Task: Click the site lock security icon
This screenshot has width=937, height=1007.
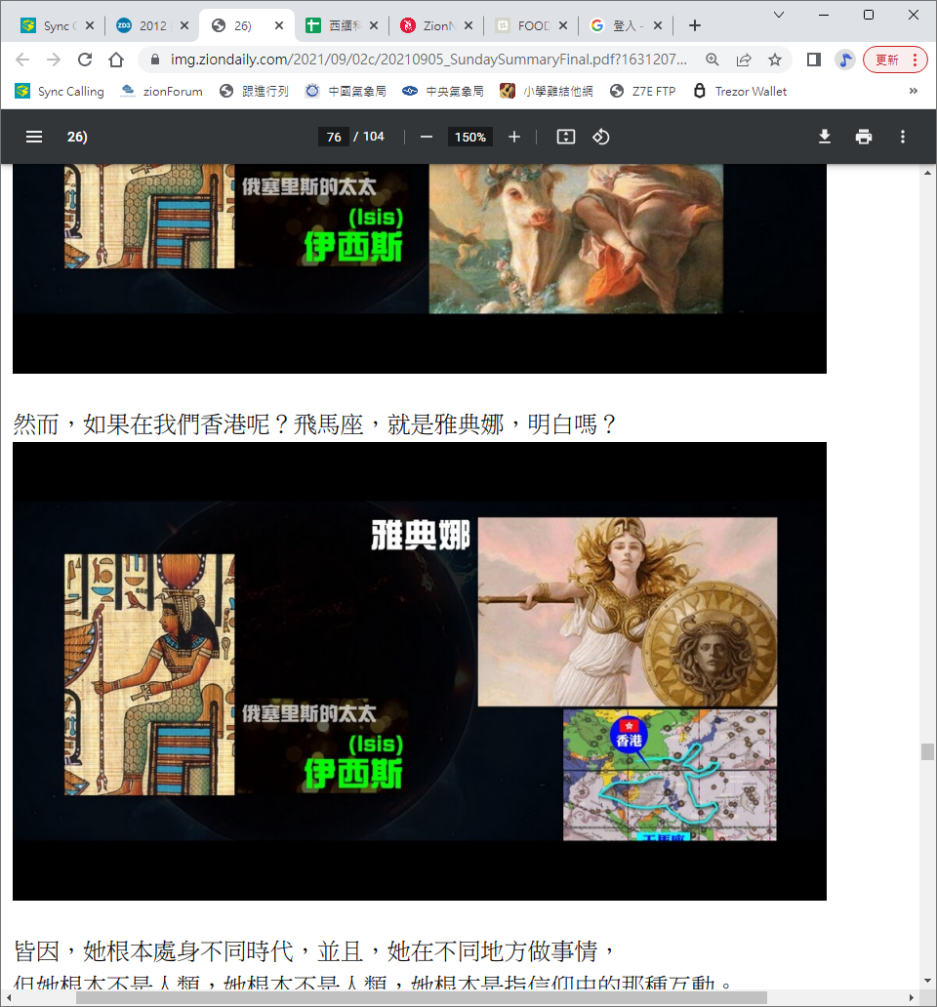Action: 155,60
